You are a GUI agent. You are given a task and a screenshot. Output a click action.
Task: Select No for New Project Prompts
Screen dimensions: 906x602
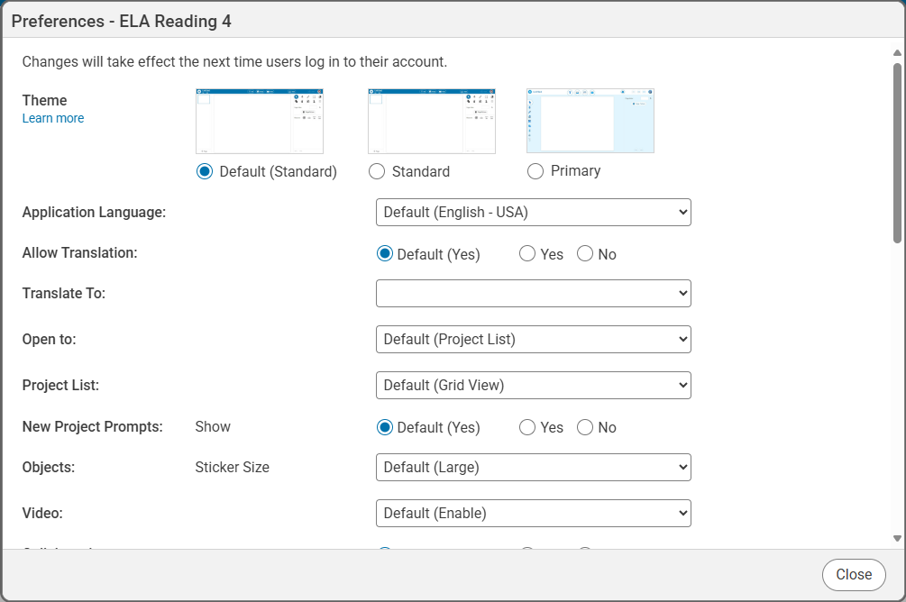(585, 427)
